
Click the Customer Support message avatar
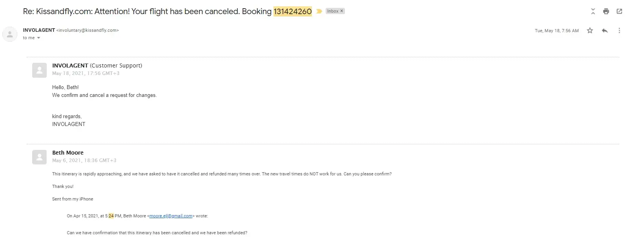[39, 70]
